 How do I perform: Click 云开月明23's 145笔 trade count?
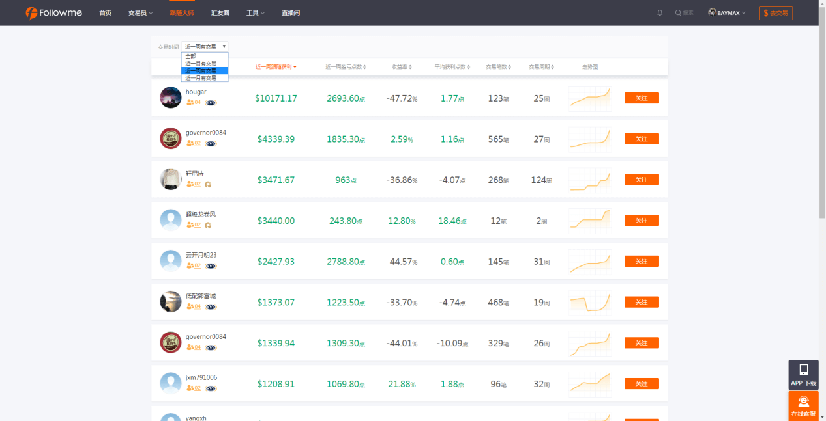(x=499, y=262)
